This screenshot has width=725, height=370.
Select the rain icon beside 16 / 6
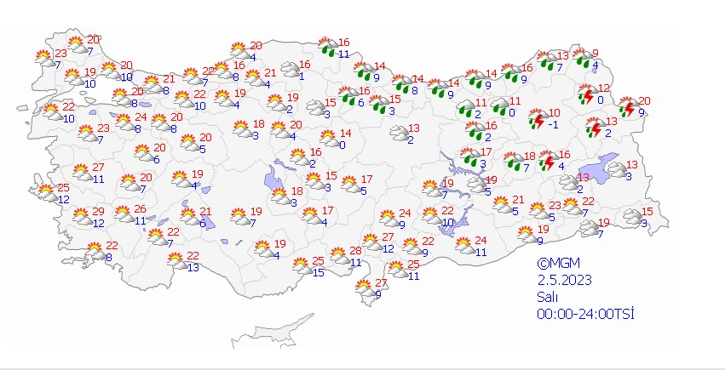click(x=348, y=96)
